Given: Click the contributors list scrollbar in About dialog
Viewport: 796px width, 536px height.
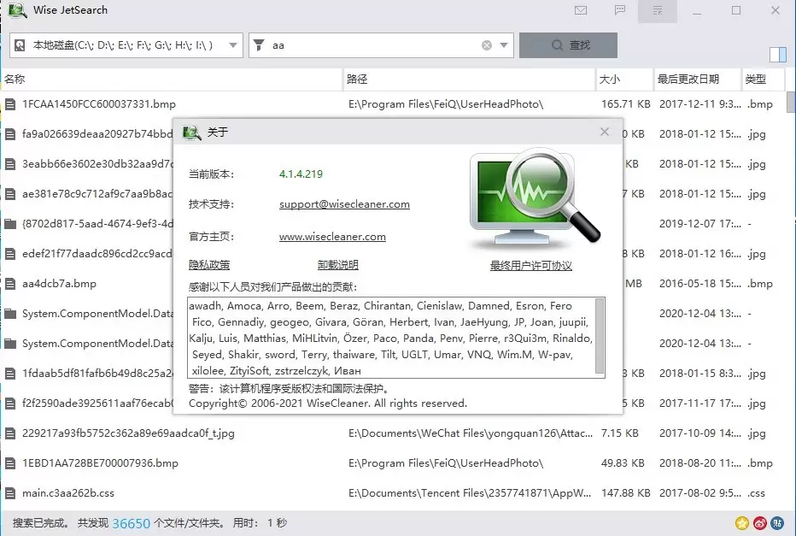Looking at the screenshot, I should (x=600, y=338).
